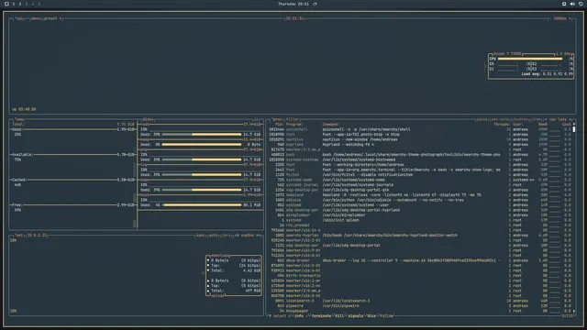
Task: Open the btop menu in the cpu box header
Action: [36, 18]
